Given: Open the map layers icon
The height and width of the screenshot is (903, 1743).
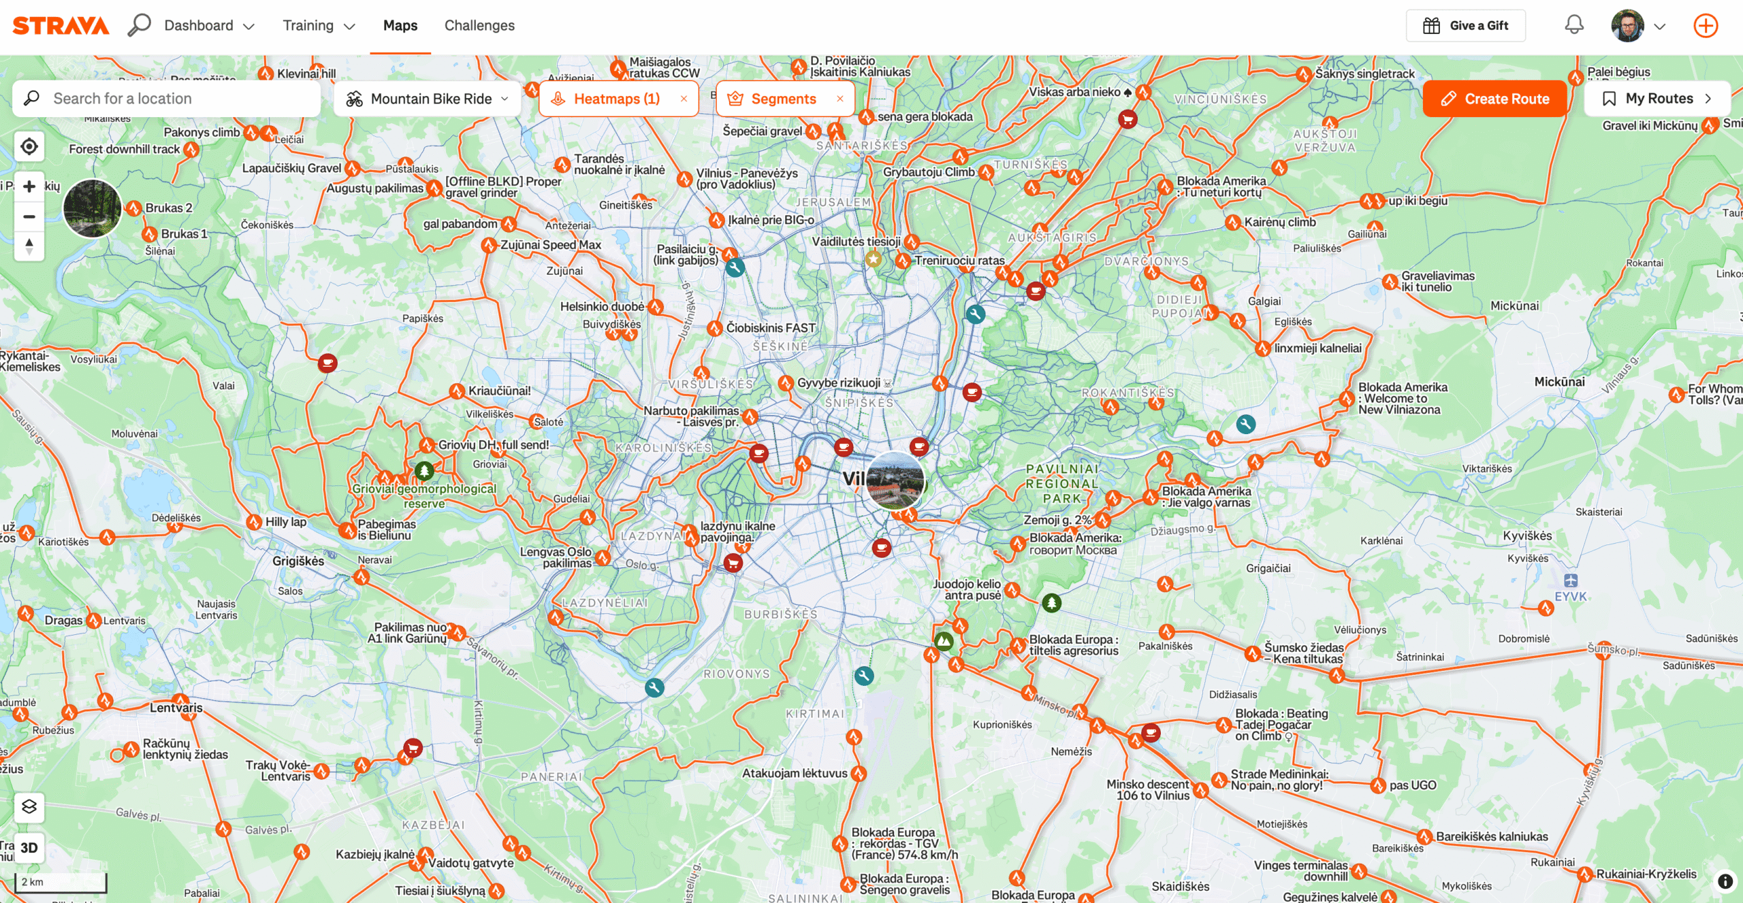Looking at the screenshot, I should (x=29, y=807).
